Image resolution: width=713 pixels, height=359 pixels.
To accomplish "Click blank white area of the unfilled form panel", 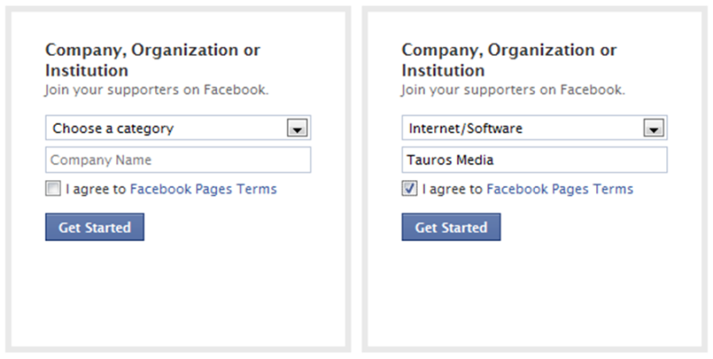I will pos(177,295).
